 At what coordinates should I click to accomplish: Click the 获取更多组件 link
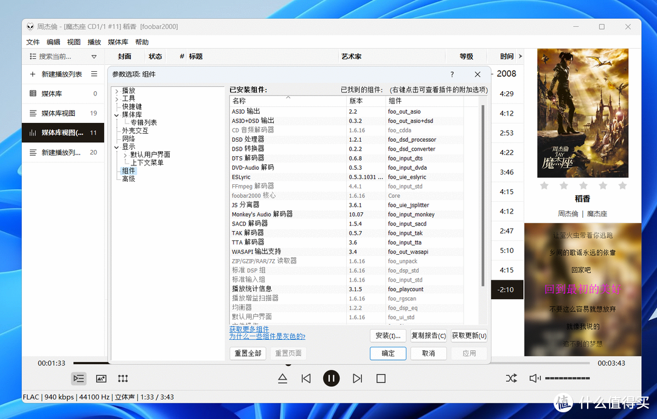(x=249, y=329)
